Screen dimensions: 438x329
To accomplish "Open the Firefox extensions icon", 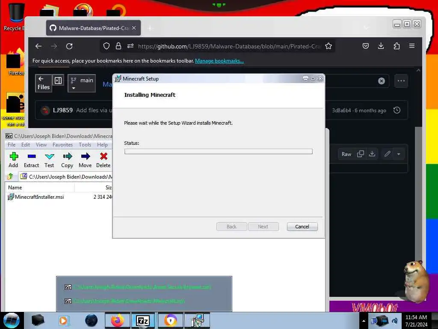I will pyautogui.click(x=397, y=46).
